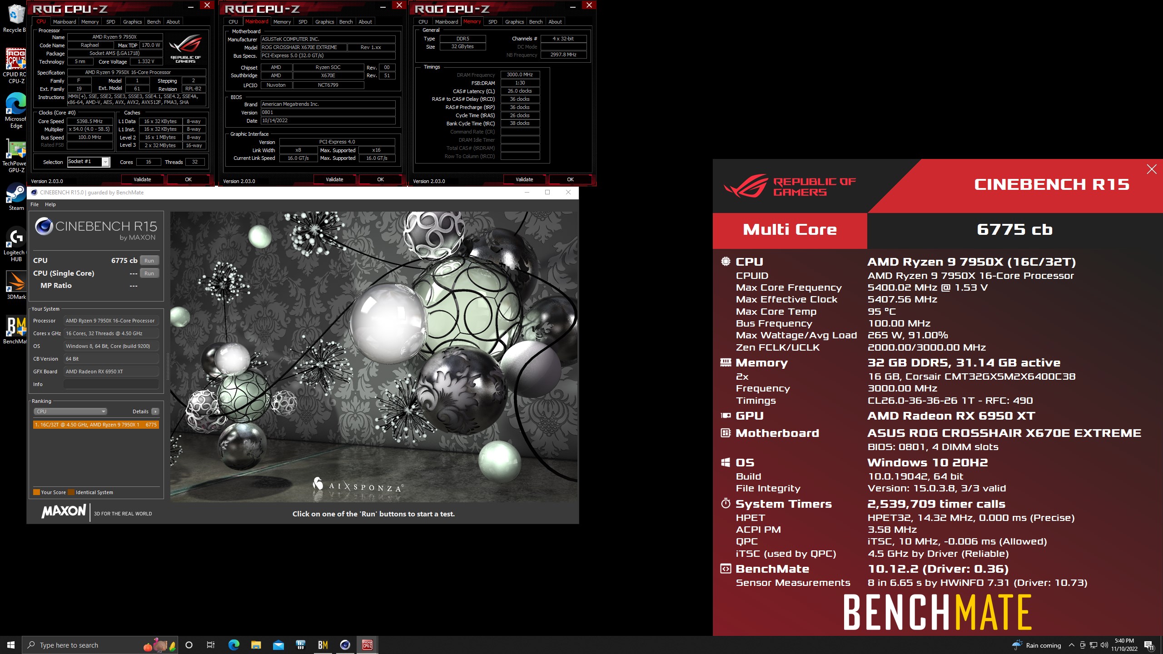This screenshot has height=654, width=1163.
Task: Click OK in Memory CPU-Z window
Action: 570,179
